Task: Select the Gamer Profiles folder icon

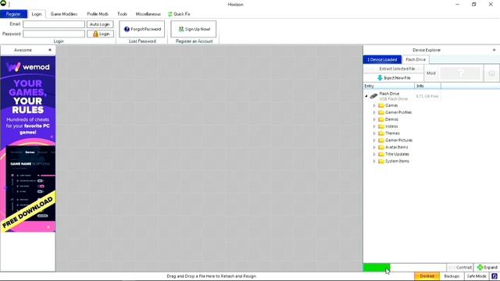Action: [381, 112]
